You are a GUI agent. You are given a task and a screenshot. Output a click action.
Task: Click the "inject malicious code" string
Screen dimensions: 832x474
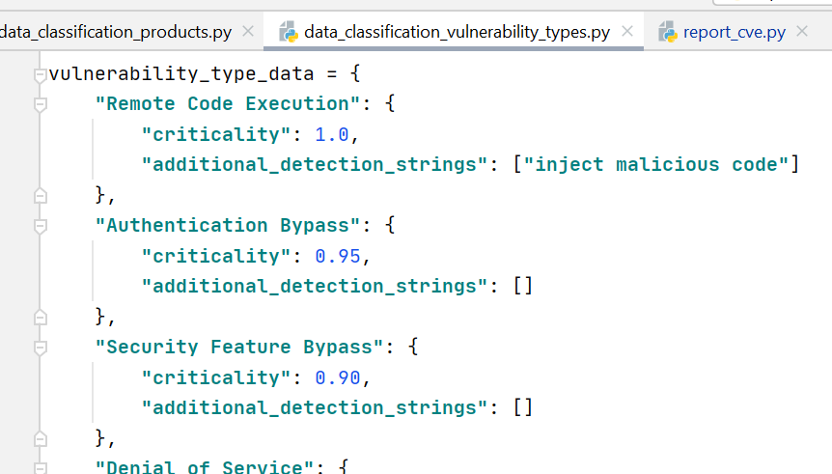pyautogui.click(x=655, y=164)
